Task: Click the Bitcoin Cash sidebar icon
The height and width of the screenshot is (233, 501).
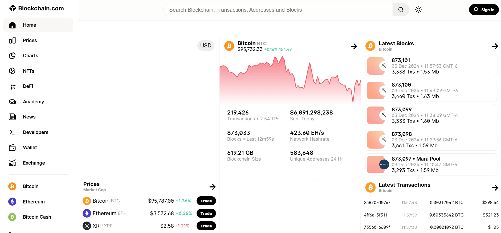Action: pos(12,217)
